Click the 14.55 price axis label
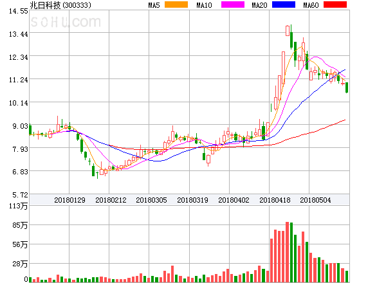386x283 pixels. click(19, 11)
